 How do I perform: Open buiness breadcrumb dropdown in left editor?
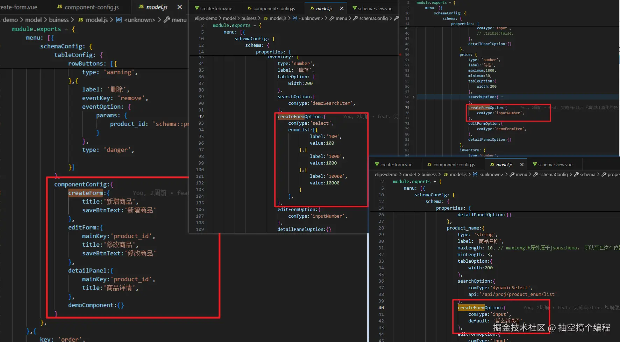coord(59,20)
